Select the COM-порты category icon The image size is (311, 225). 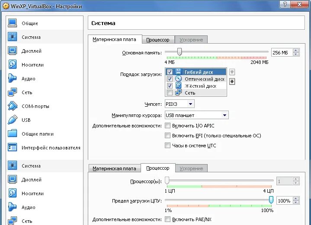pos(13,106)
